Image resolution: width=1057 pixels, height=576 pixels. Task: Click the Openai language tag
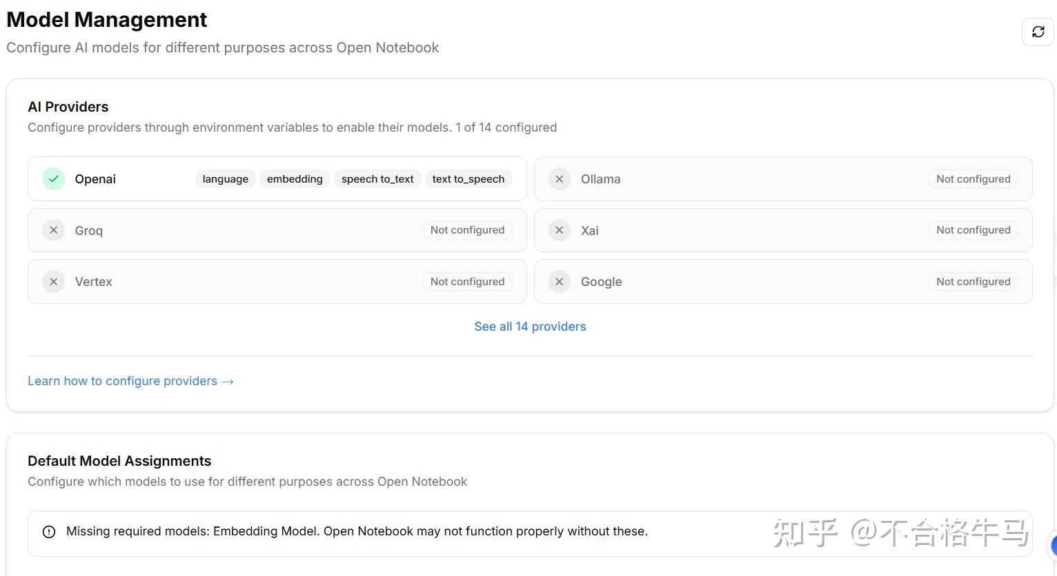point(225,179)
